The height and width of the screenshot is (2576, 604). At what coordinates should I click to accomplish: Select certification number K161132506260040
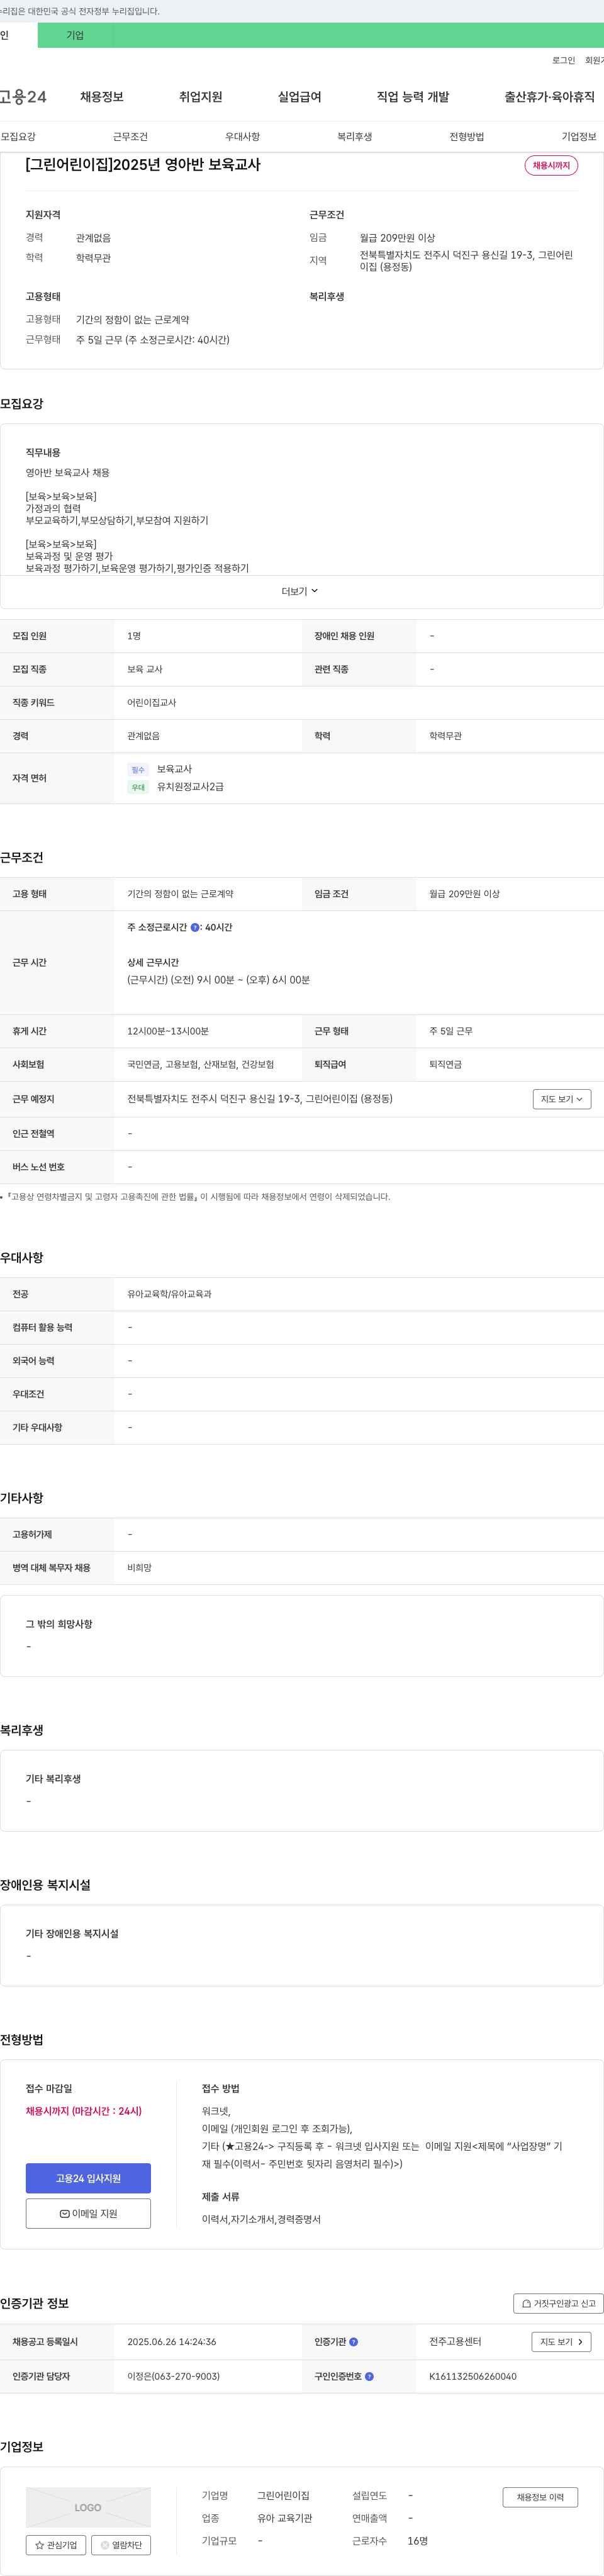[473, 2376]
